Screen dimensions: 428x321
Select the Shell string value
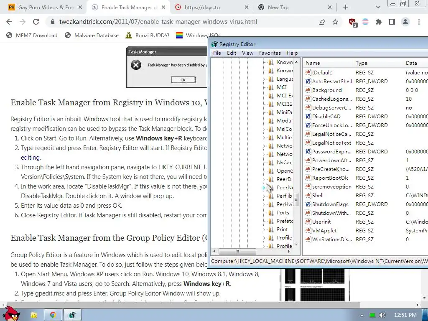coord(318,196)
